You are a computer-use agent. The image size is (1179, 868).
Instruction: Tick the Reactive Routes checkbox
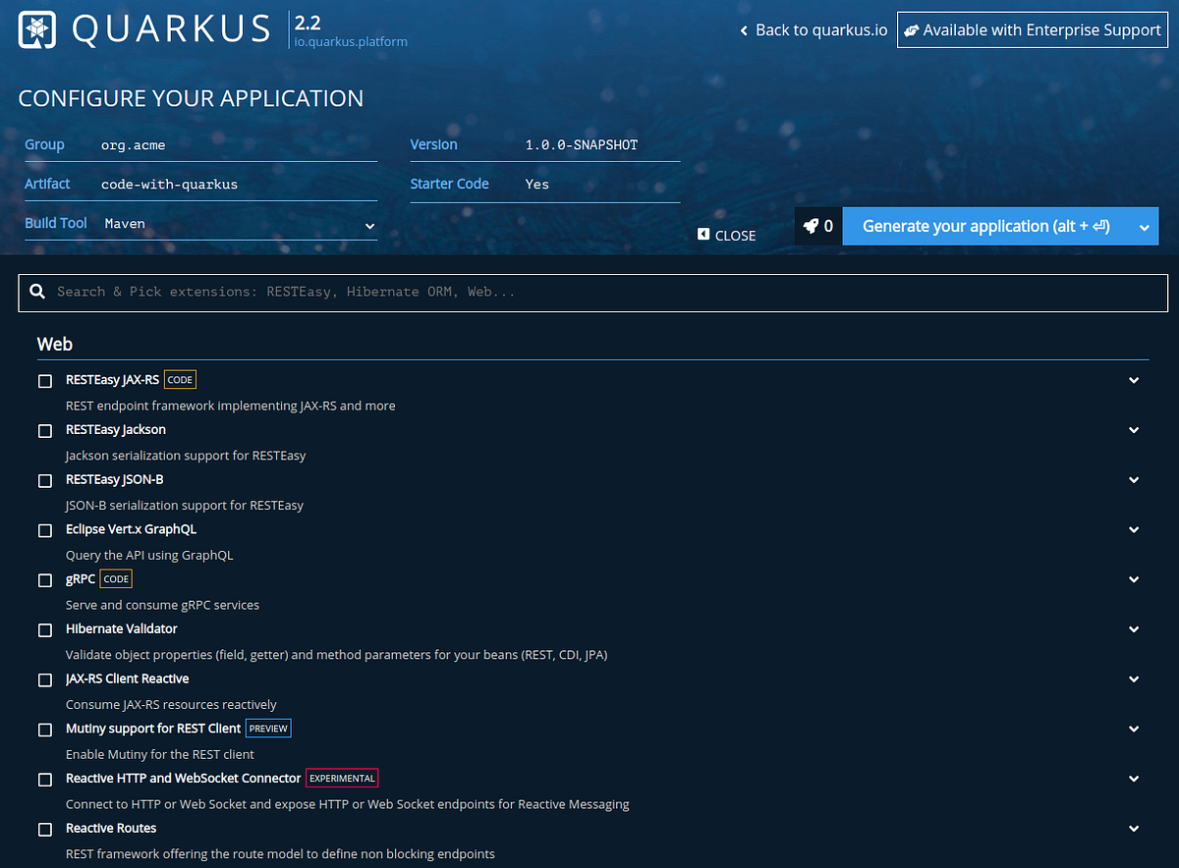(44, 828)
